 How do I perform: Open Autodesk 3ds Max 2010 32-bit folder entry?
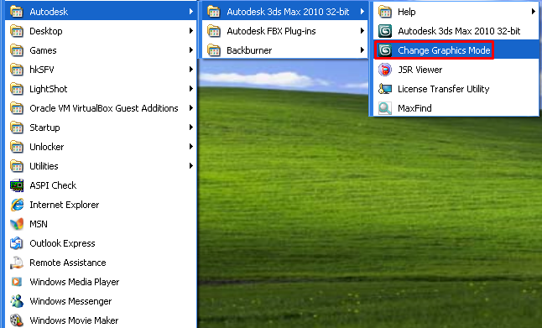click(x=284, y=12)
